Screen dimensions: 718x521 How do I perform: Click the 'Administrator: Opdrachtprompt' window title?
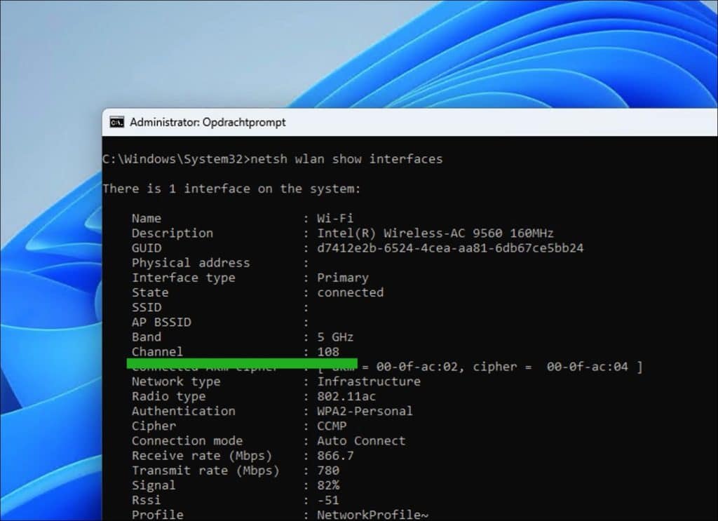(x=208, y=123)
